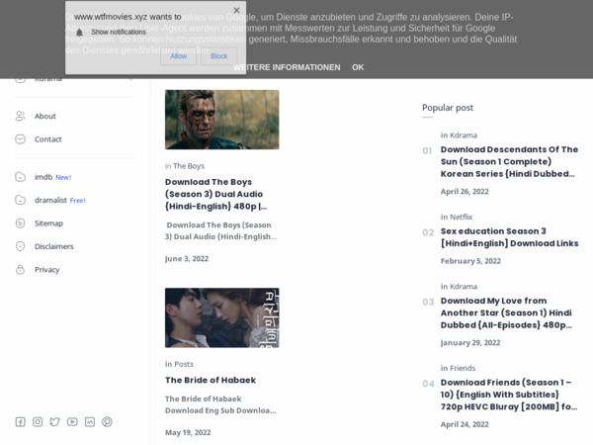The image size is (593, 445).
Task: Click the Friends category label
Action: click(463, 368)
